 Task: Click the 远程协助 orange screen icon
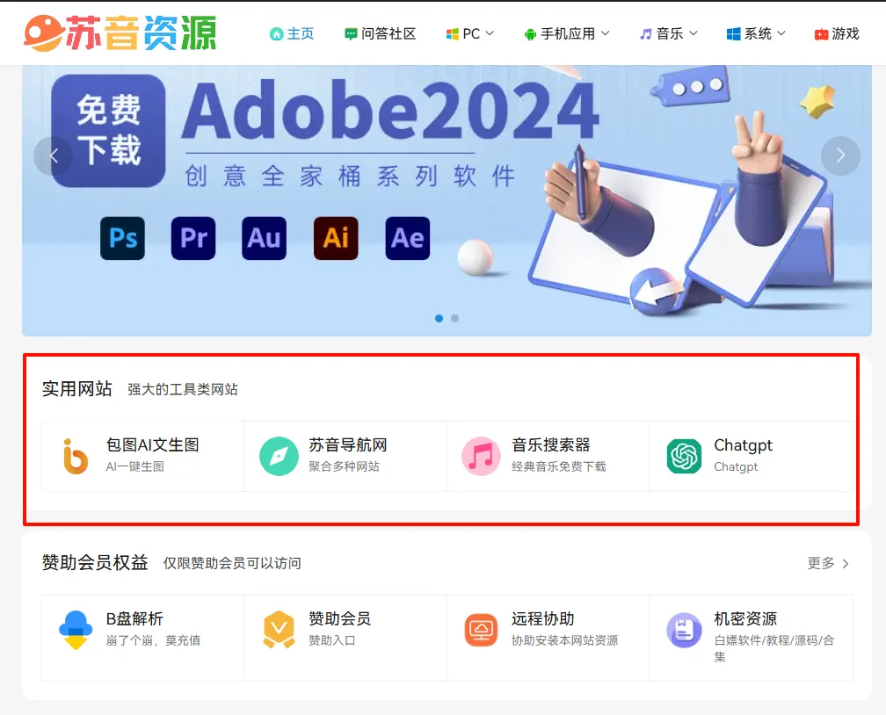(481, 627)
